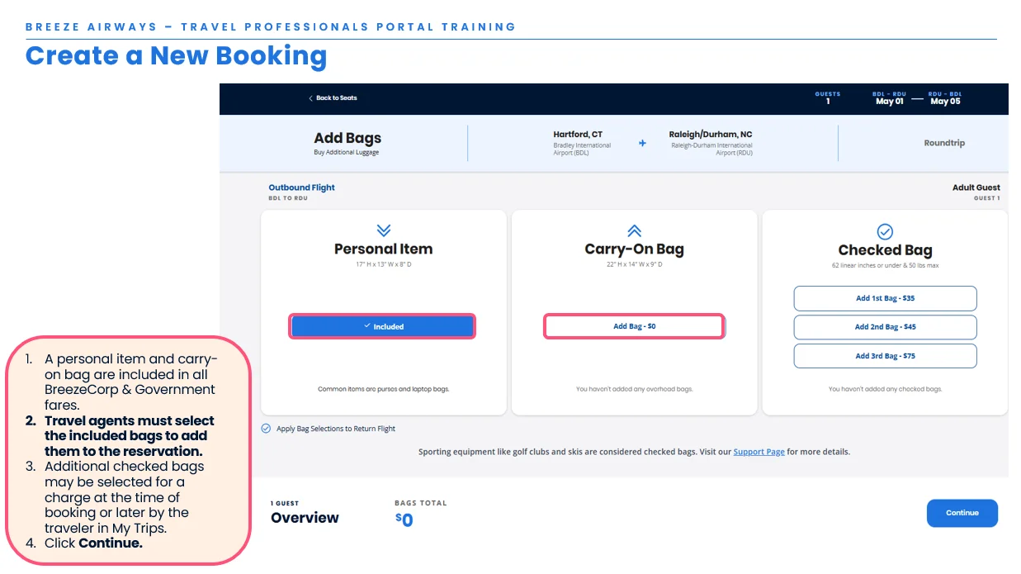Click the May 01 outbound date
Screen dimensions: 1021x574
point(890,102)
